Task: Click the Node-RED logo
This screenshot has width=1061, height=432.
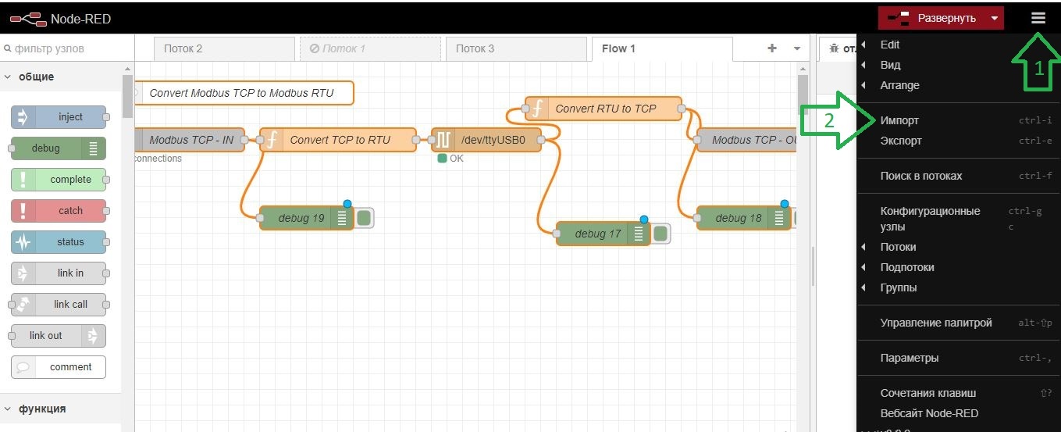Action: point(60,18)
